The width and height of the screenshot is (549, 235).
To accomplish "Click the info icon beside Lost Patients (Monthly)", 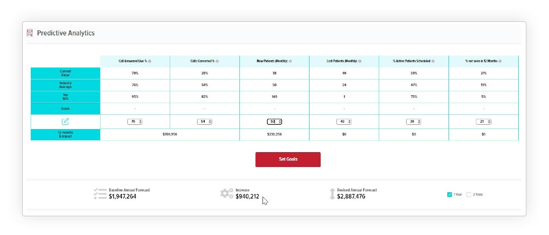I will click(360, 61).
